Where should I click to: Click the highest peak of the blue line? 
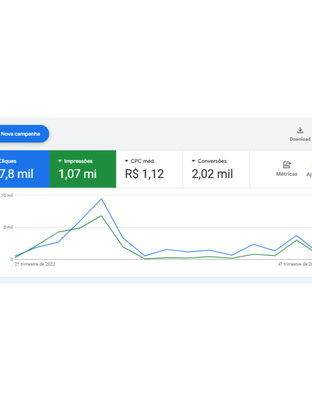point(101,199)
